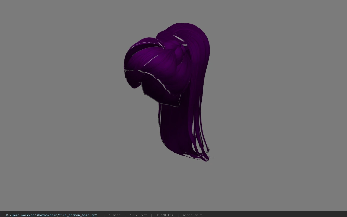
Task: Click the '10078 vtx' vertex count
Action: [138, 215]
